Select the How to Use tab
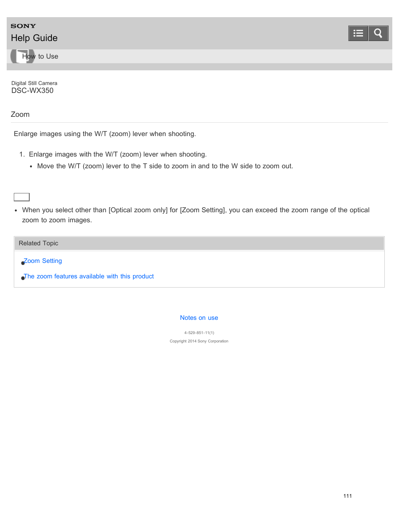The height and width of the screenshot is (517, 399). click(40, 57)
